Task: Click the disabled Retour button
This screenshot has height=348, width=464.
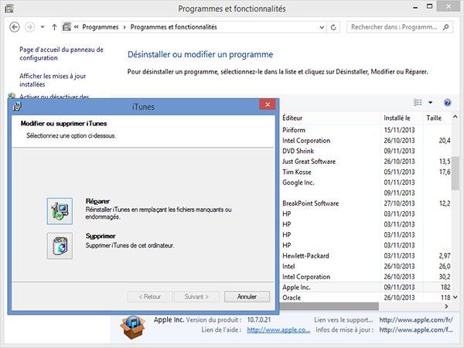Action: pyautogui.click(x=150, y=296)
